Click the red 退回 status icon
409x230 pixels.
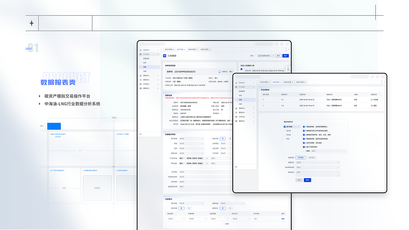(x=372, y=105)
